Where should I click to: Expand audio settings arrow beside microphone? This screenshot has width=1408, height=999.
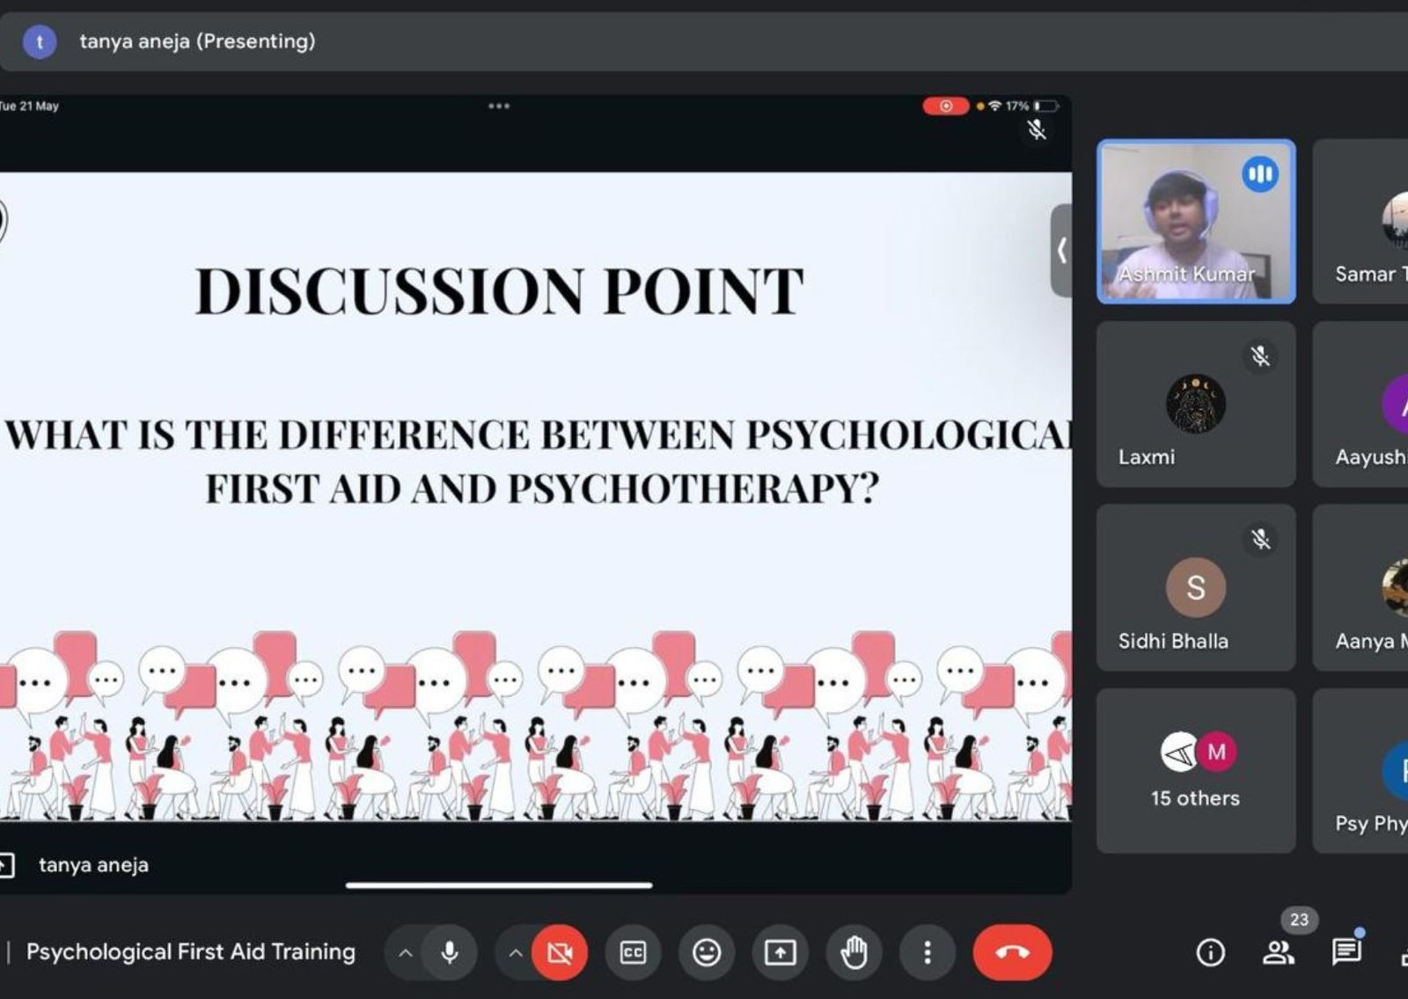[x=405, y=952]
